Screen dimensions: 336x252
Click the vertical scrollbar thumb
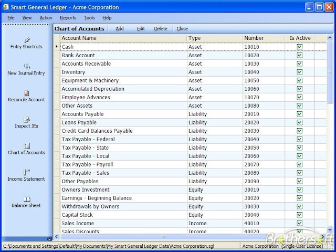coord(330,72)
